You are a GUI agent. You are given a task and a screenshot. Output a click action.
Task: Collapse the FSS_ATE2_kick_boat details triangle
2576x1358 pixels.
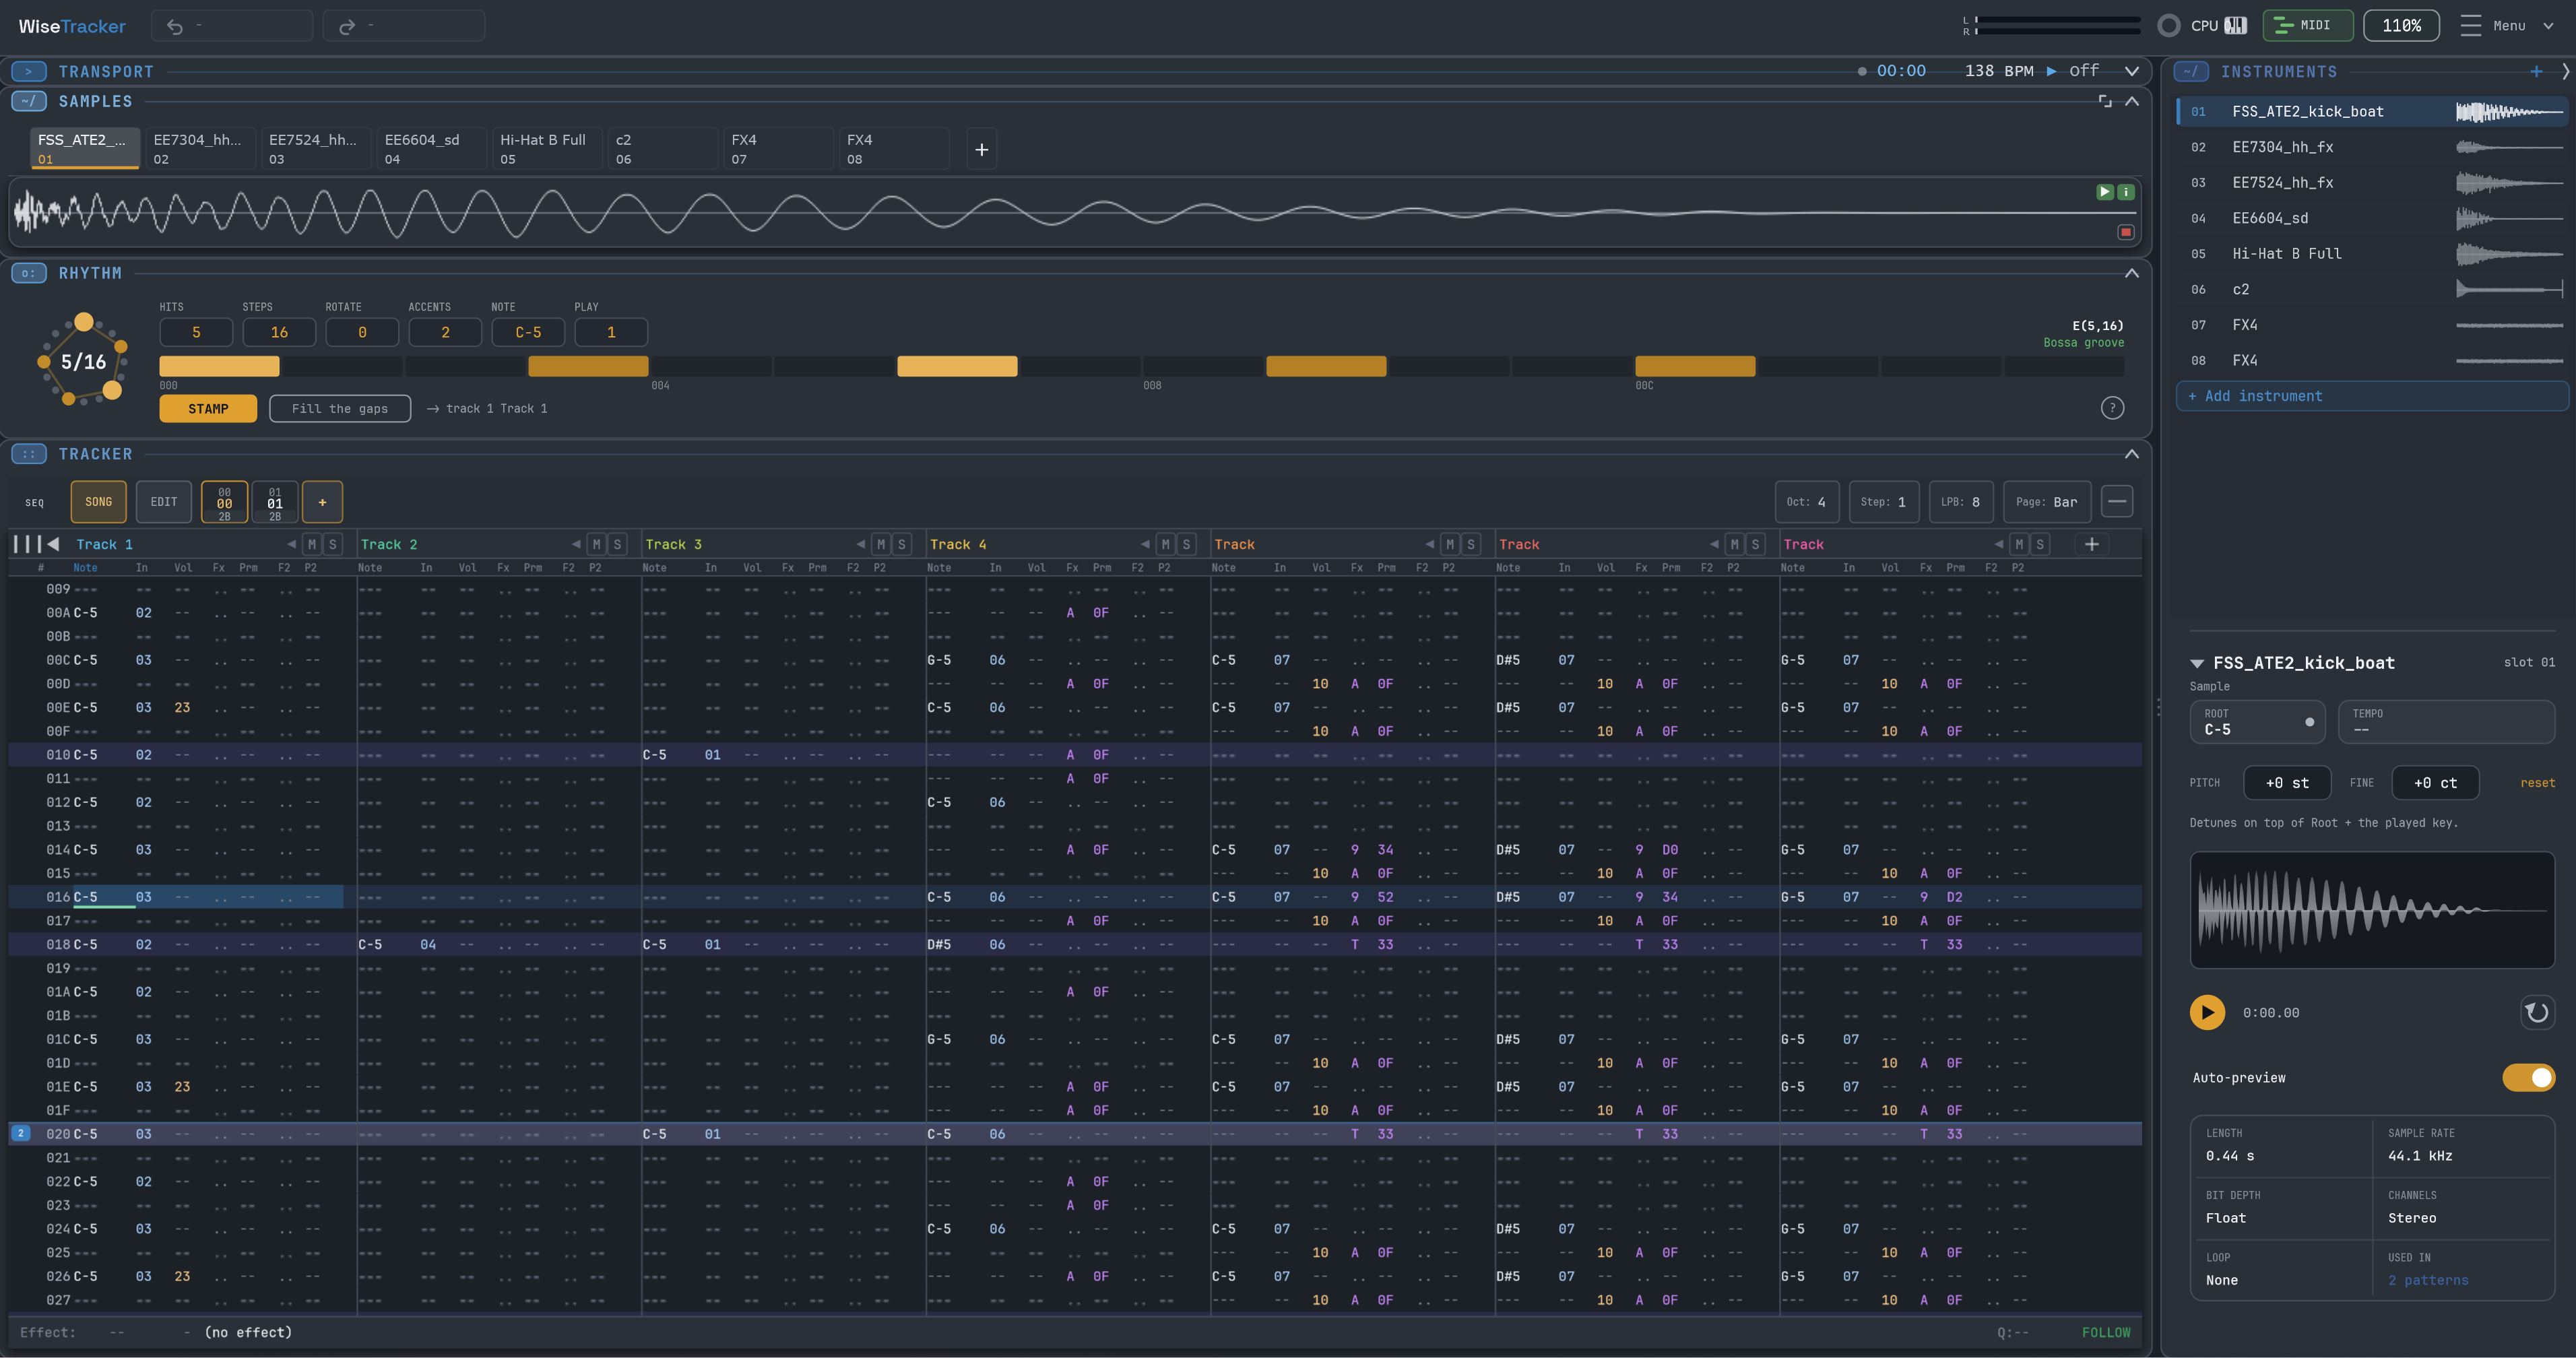pyautogui.click(x=2197, y=663)
